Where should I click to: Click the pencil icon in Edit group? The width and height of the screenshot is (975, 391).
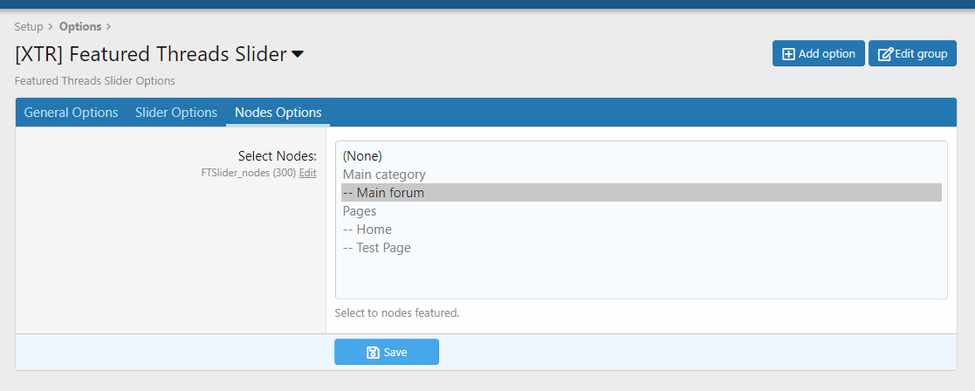point(885,54)
